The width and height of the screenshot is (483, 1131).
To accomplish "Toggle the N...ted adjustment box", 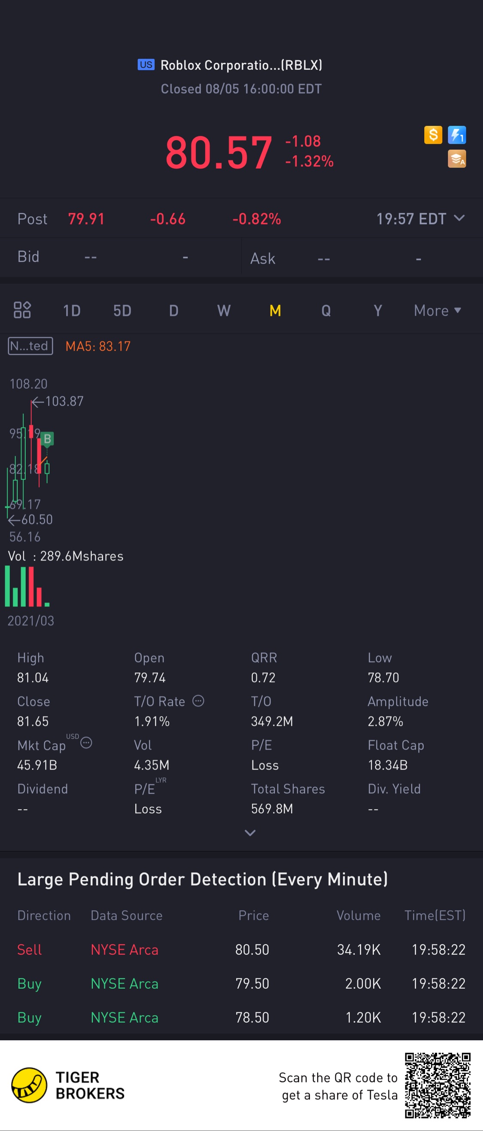I will click(30, 346).
